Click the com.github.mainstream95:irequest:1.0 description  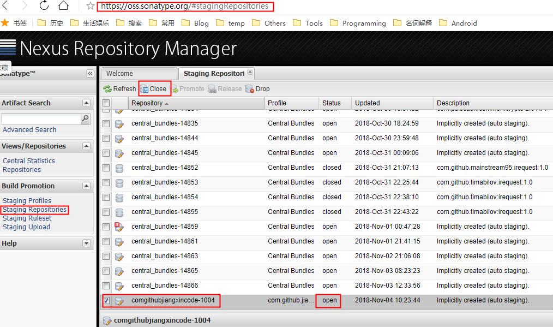pyautogui.click(x=492, y=168)
